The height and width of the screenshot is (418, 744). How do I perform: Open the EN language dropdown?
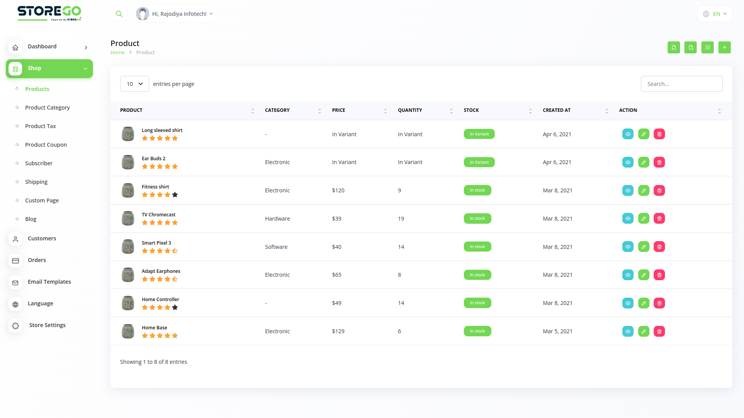(715, 14)
